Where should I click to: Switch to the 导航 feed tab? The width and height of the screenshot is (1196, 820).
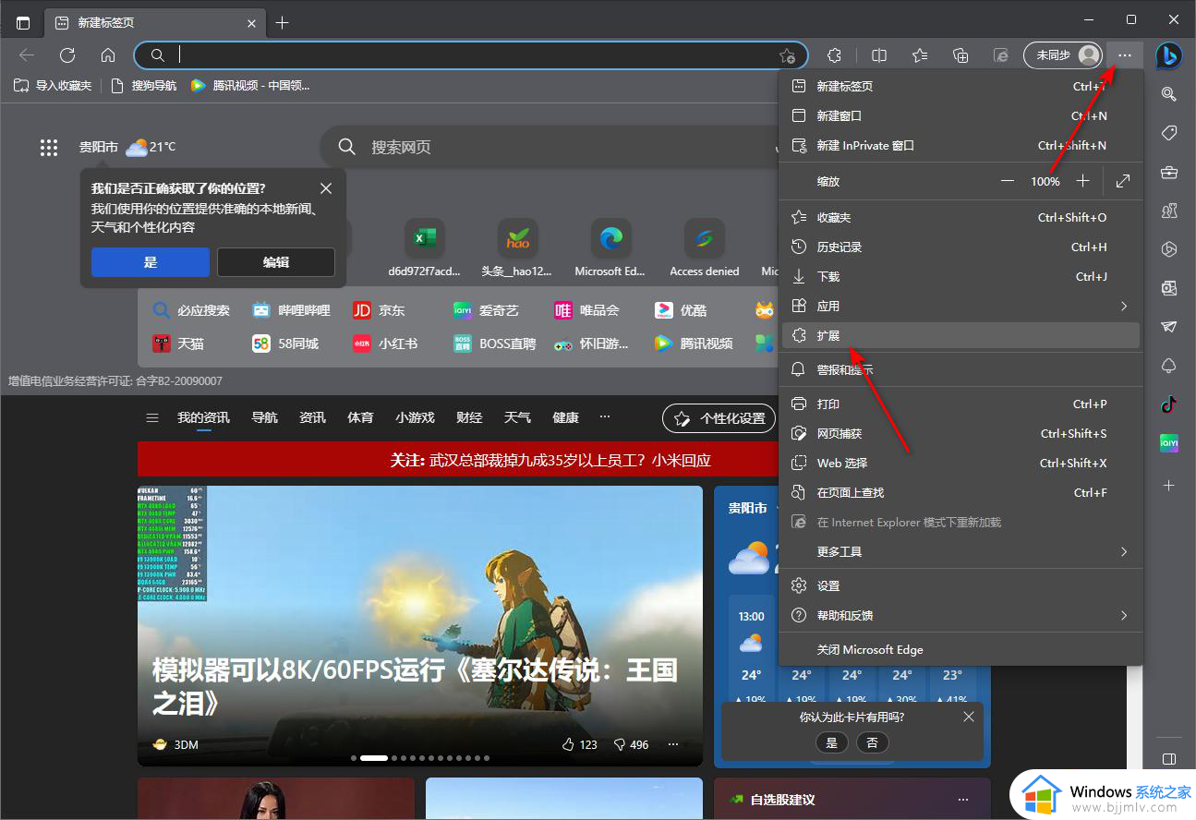coord(264,417)
